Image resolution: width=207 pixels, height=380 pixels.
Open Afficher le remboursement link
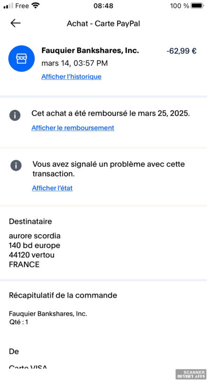point(73,128)
